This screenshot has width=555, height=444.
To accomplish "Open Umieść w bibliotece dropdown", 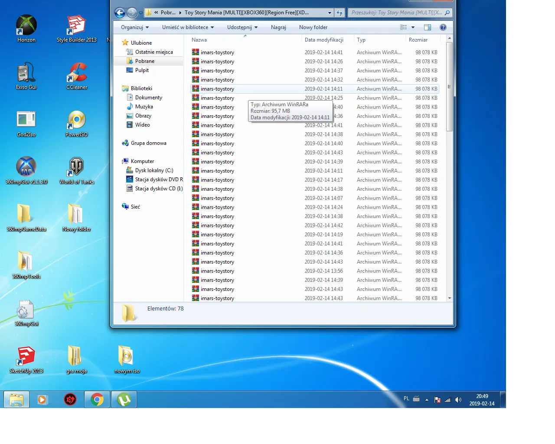I will tap(188, 27).
